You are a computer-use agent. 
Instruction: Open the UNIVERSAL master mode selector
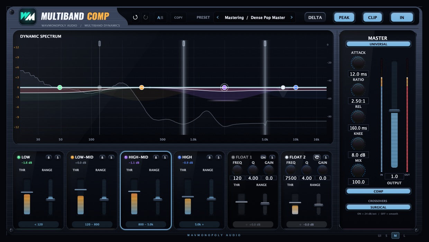point(378,44)
